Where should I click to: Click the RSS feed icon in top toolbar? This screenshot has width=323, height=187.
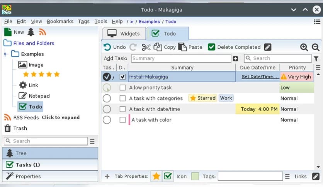[42, 32]
